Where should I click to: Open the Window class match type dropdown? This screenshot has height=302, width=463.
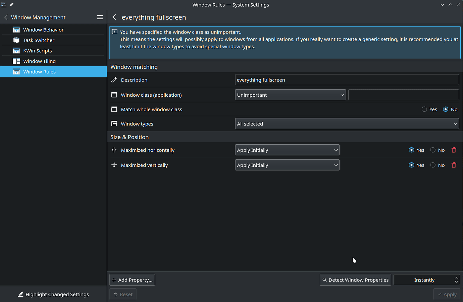[290, 95]
